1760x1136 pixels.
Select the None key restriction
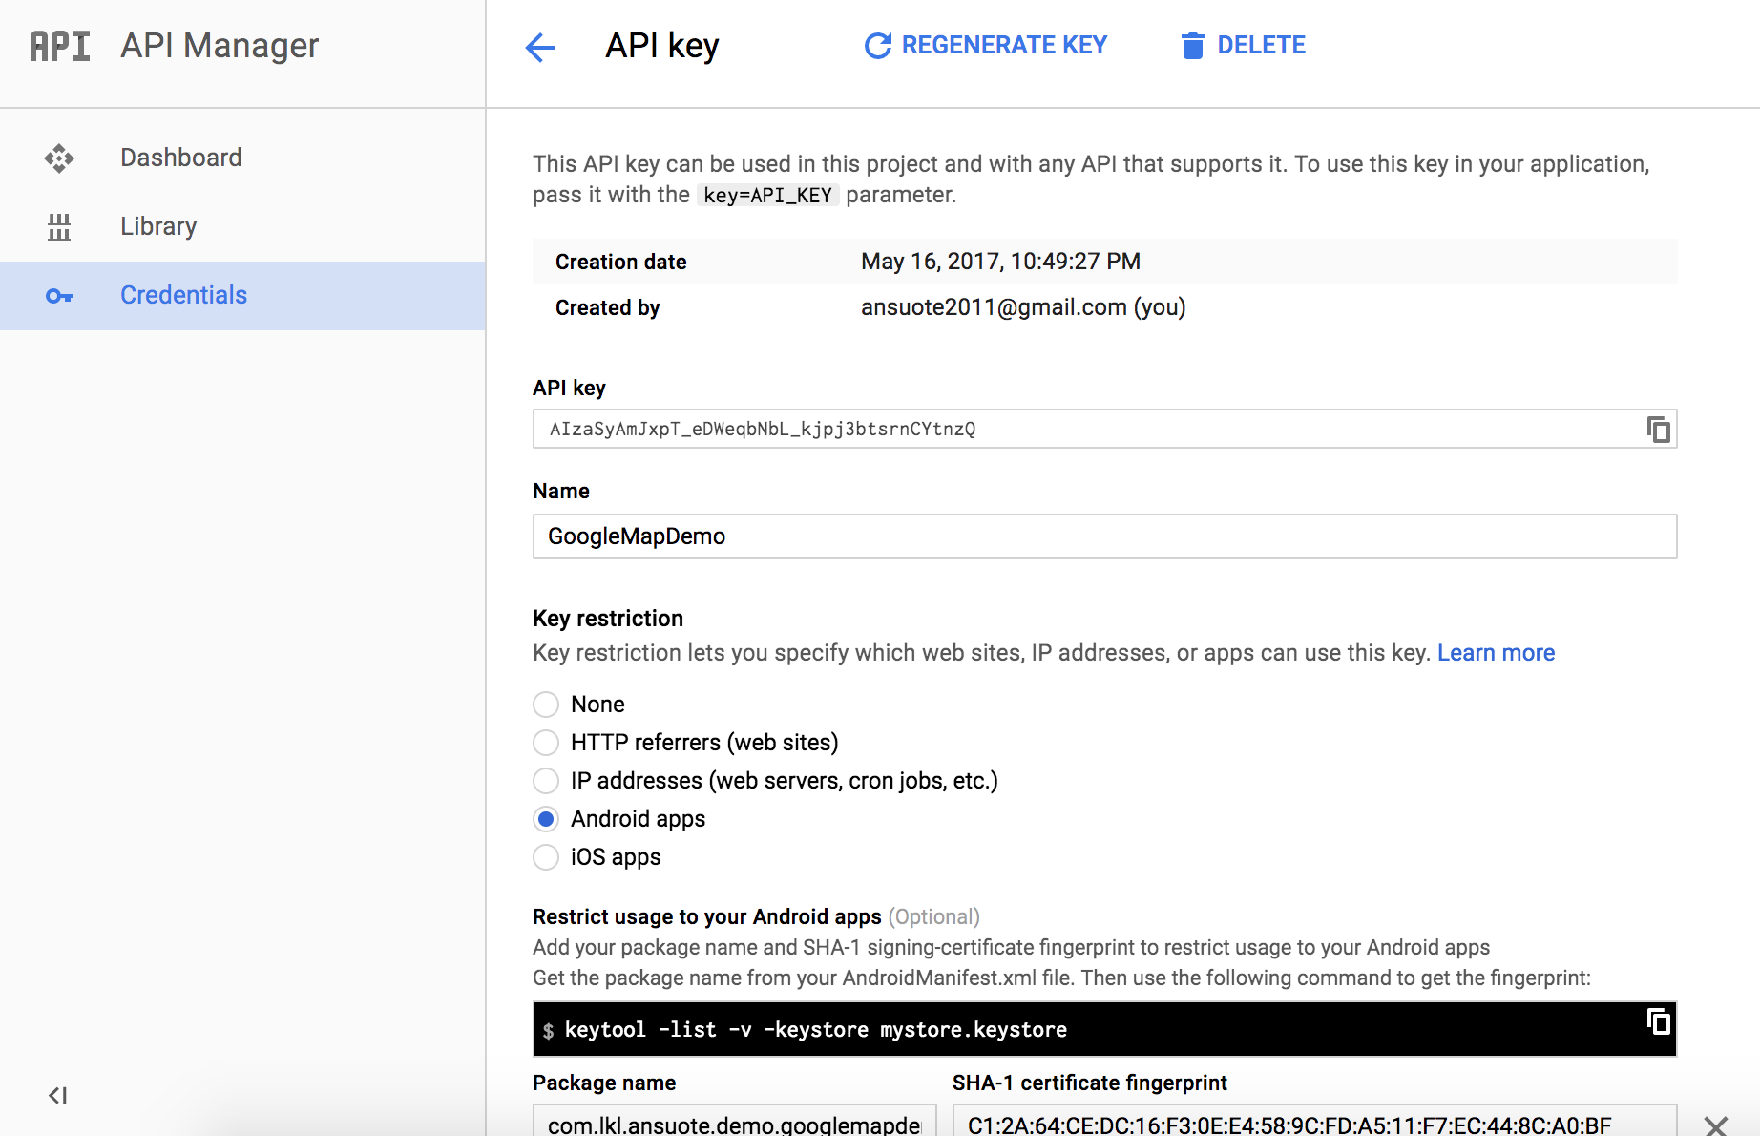pyautogui.click(x=546, y=705)
